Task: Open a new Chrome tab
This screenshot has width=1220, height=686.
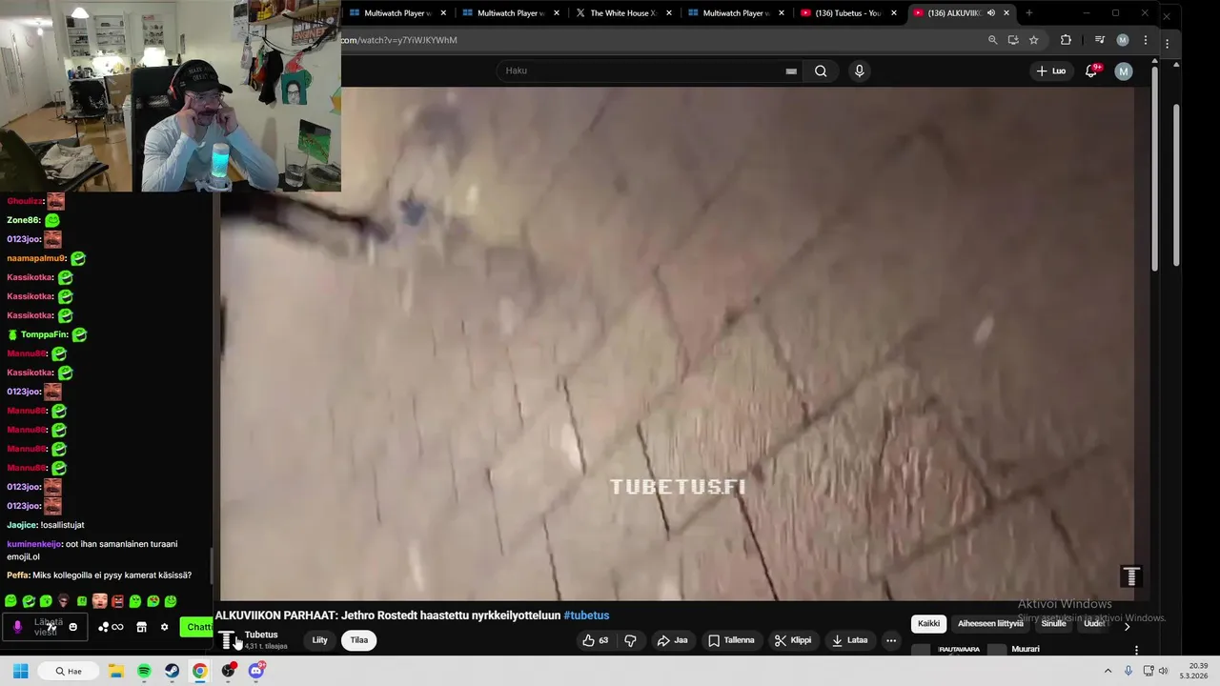Action: click(1028, 13)
